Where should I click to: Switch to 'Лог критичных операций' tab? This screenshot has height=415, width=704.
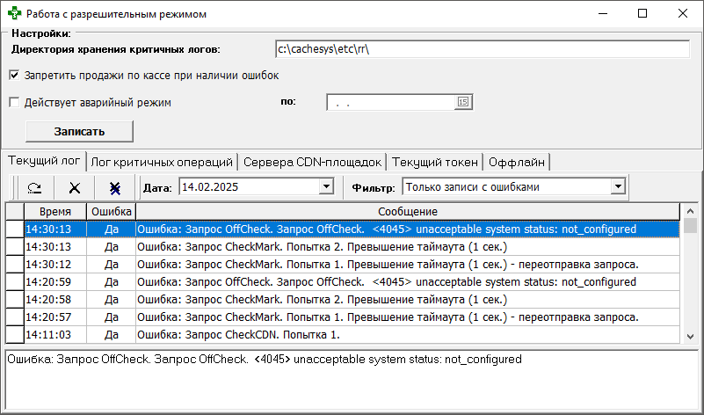coord(163,162)
